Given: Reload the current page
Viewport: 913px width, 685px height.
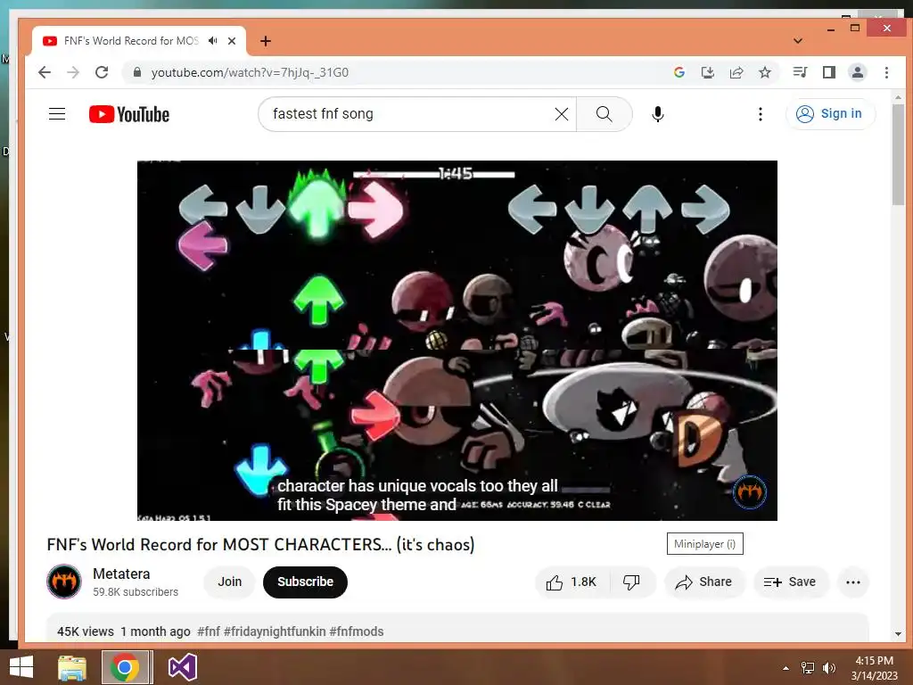Looking at the screenshot, I should tap(102, 72).
